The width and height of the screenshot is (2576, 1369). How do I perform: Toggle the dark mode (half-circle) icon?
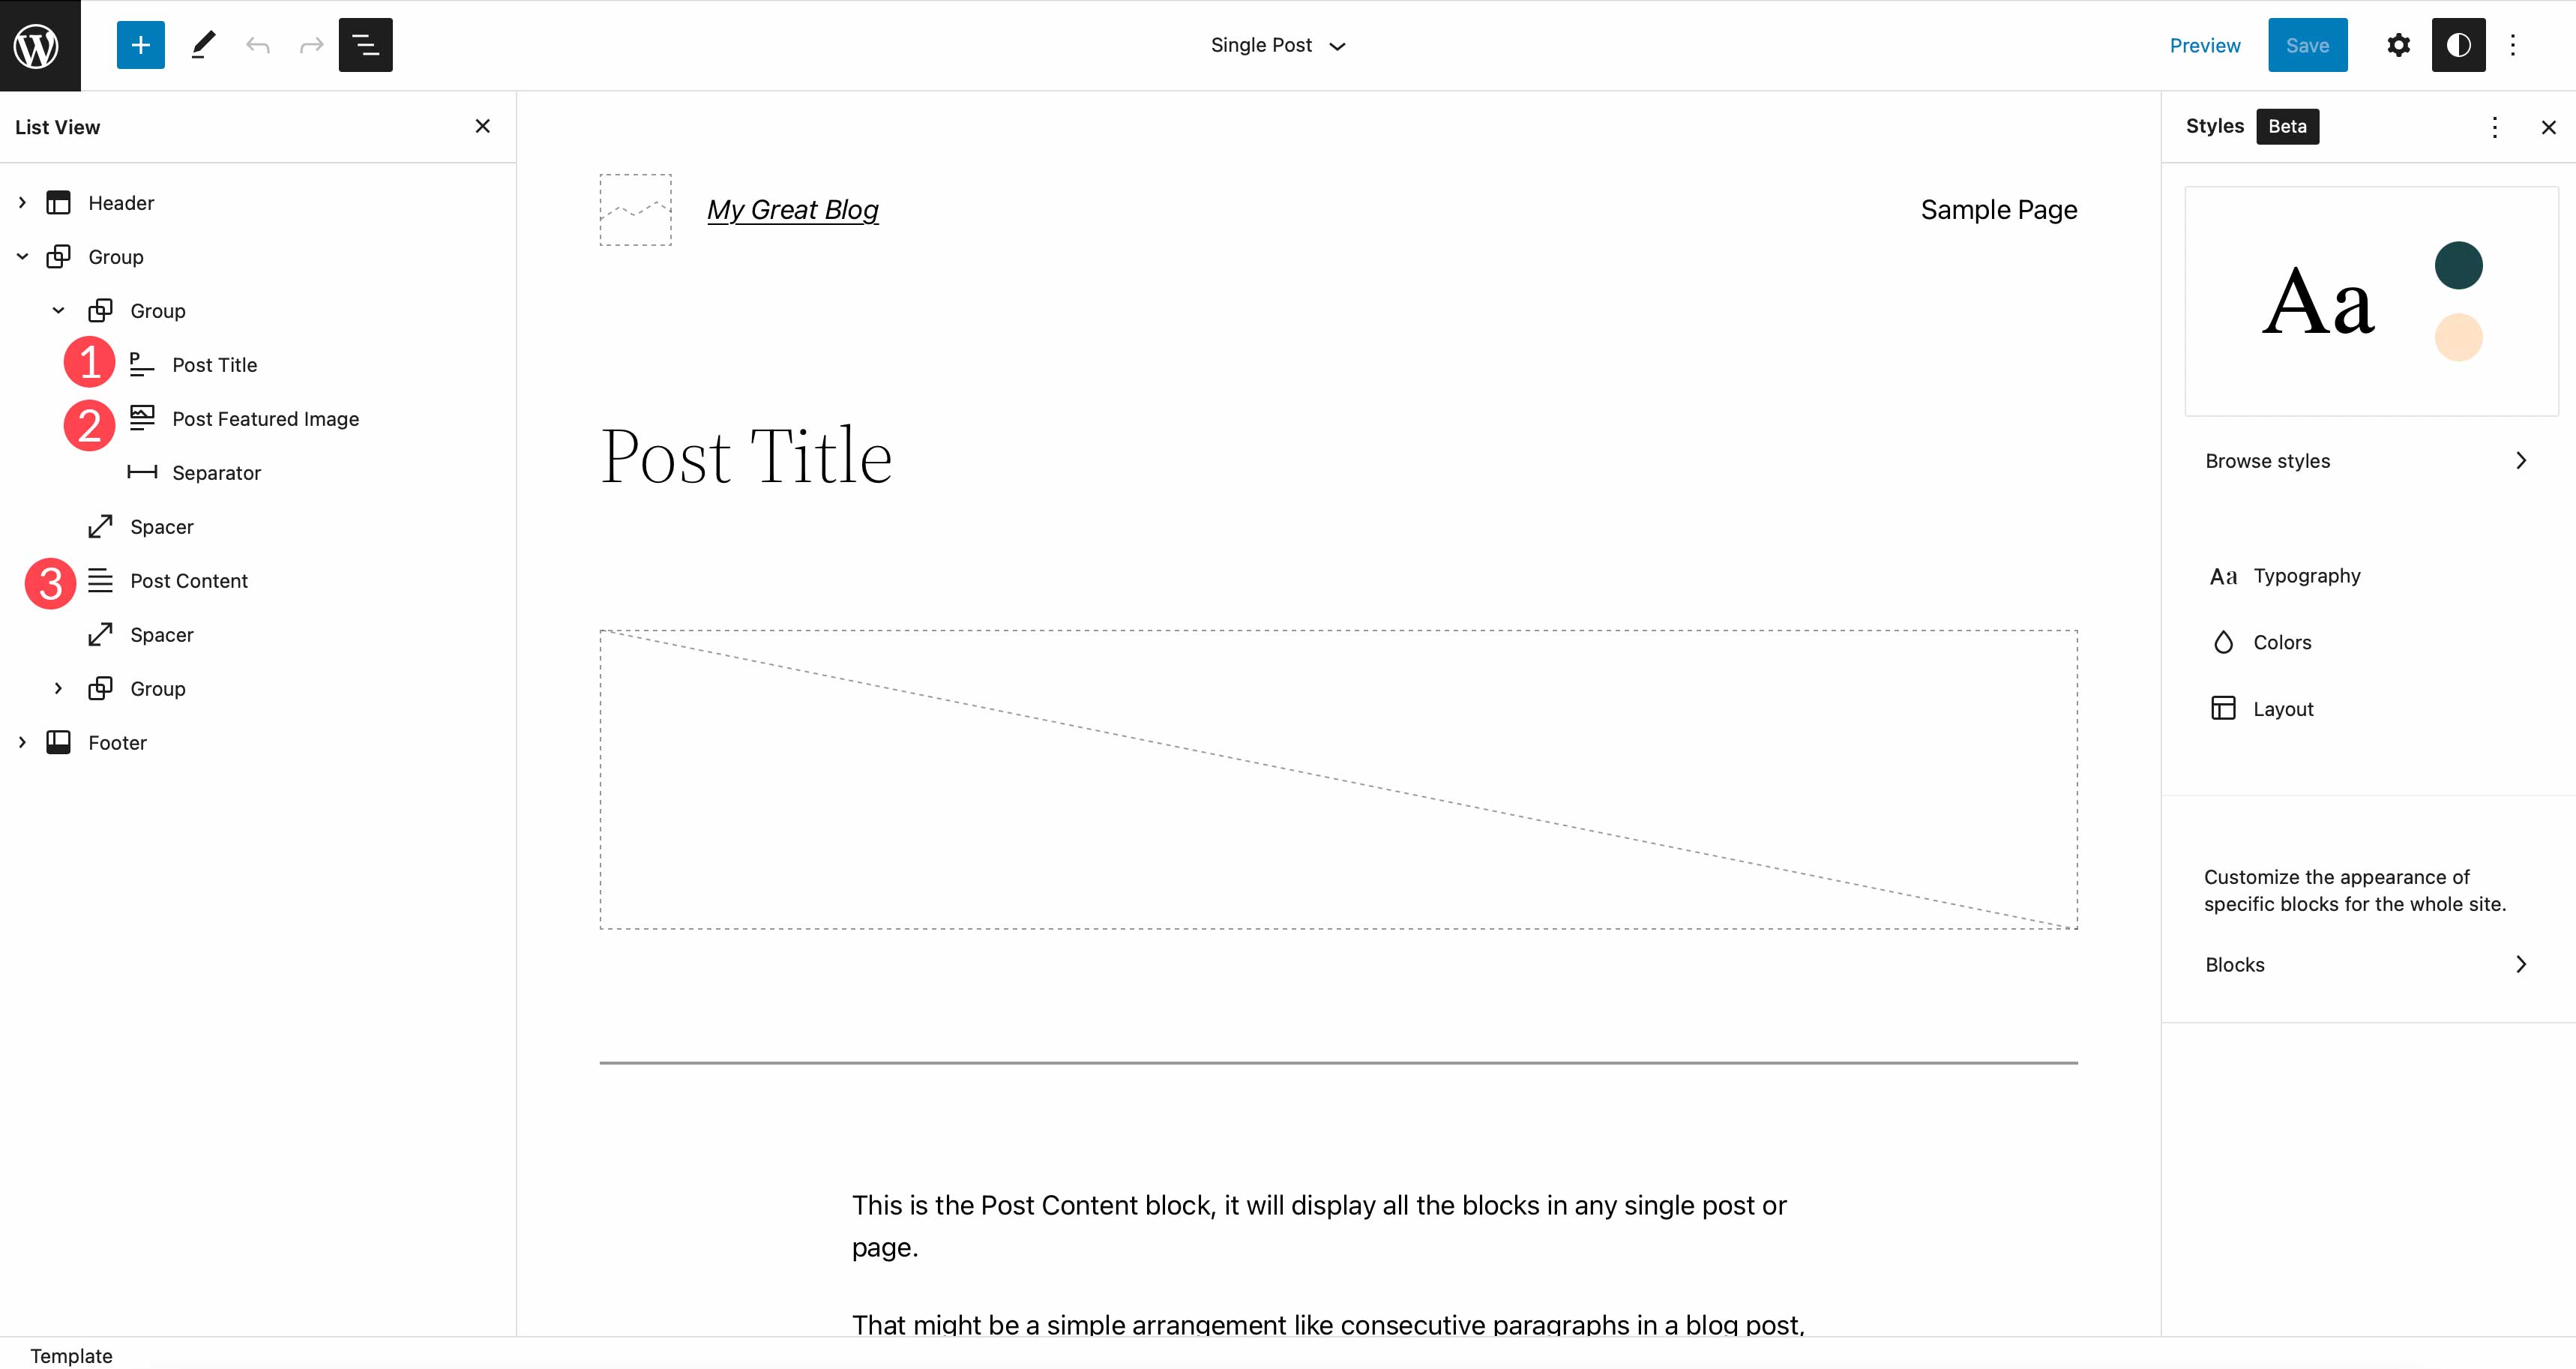tap(2458, 44)
